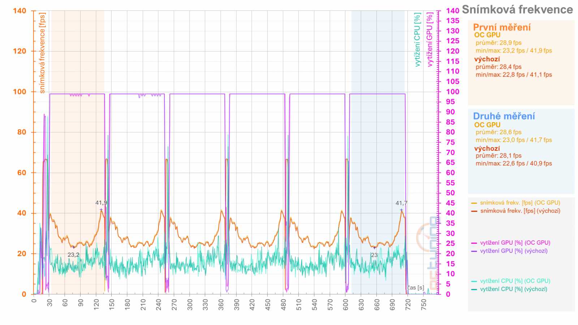Click '60' on the left orange fps axis

(22, 173)
